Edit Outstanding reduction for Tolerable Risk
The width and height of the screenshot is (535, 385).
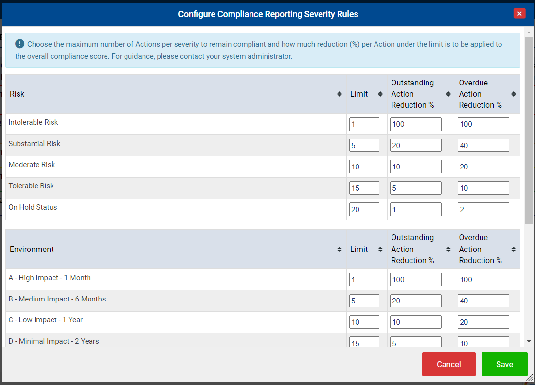pos(415,188)
